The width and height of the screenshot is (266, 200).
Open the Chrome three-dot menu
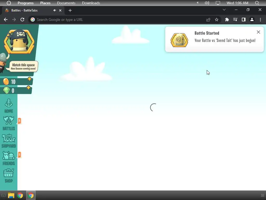coord(260,20)
